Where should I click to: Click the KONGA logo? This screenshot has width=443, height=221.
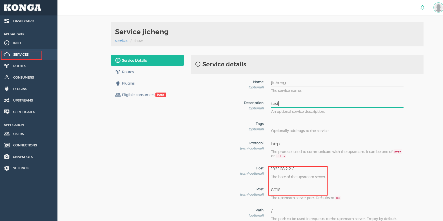tap(22, 7)
